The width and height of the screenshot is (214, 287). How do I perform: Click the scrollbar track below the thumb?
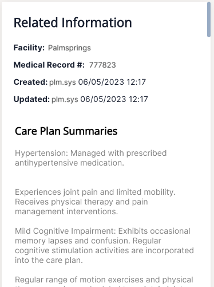(209, 162)
